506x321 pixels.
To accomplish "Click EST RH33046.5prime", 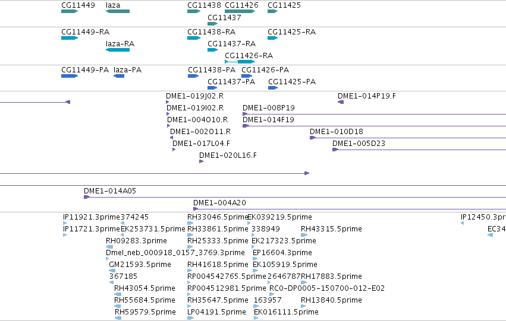I will pos(190,223).
